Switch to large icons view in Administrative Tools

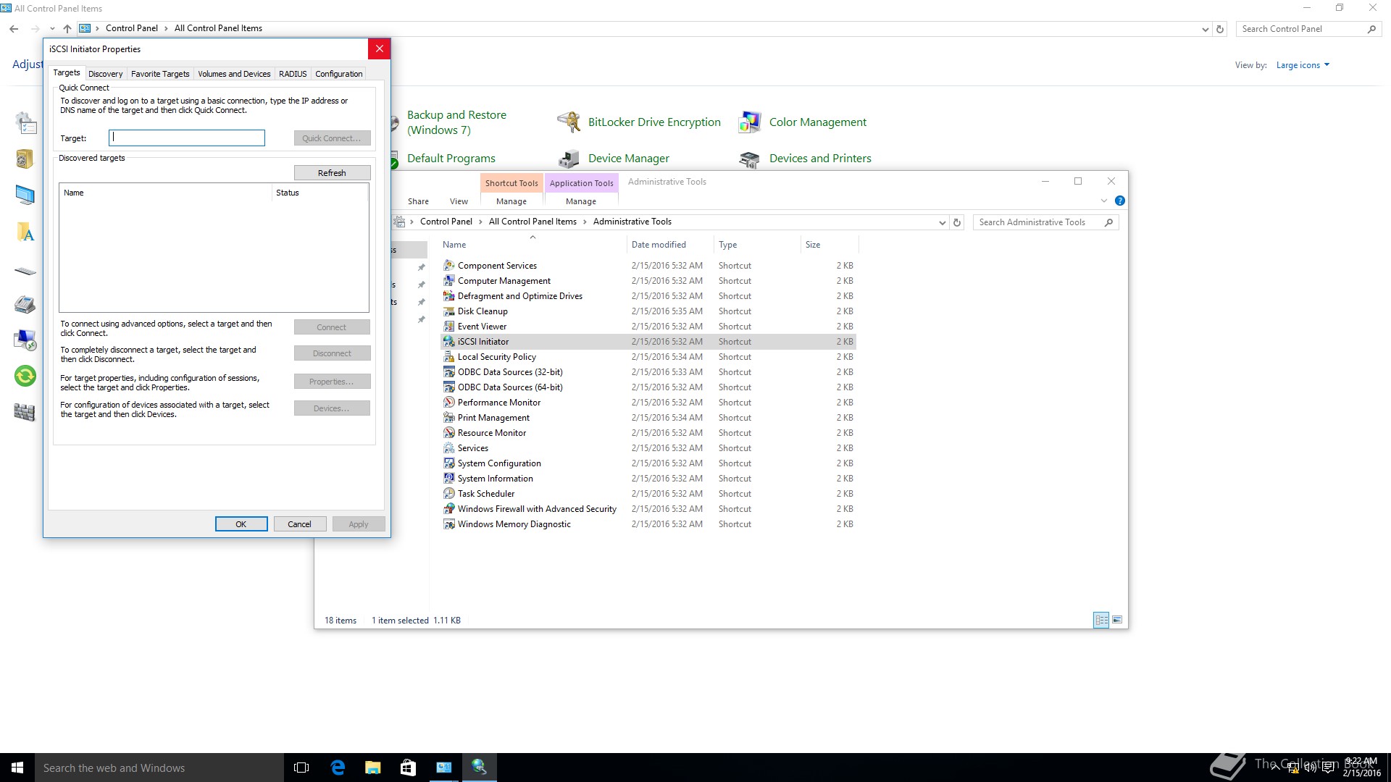[x=1117, y=620]
